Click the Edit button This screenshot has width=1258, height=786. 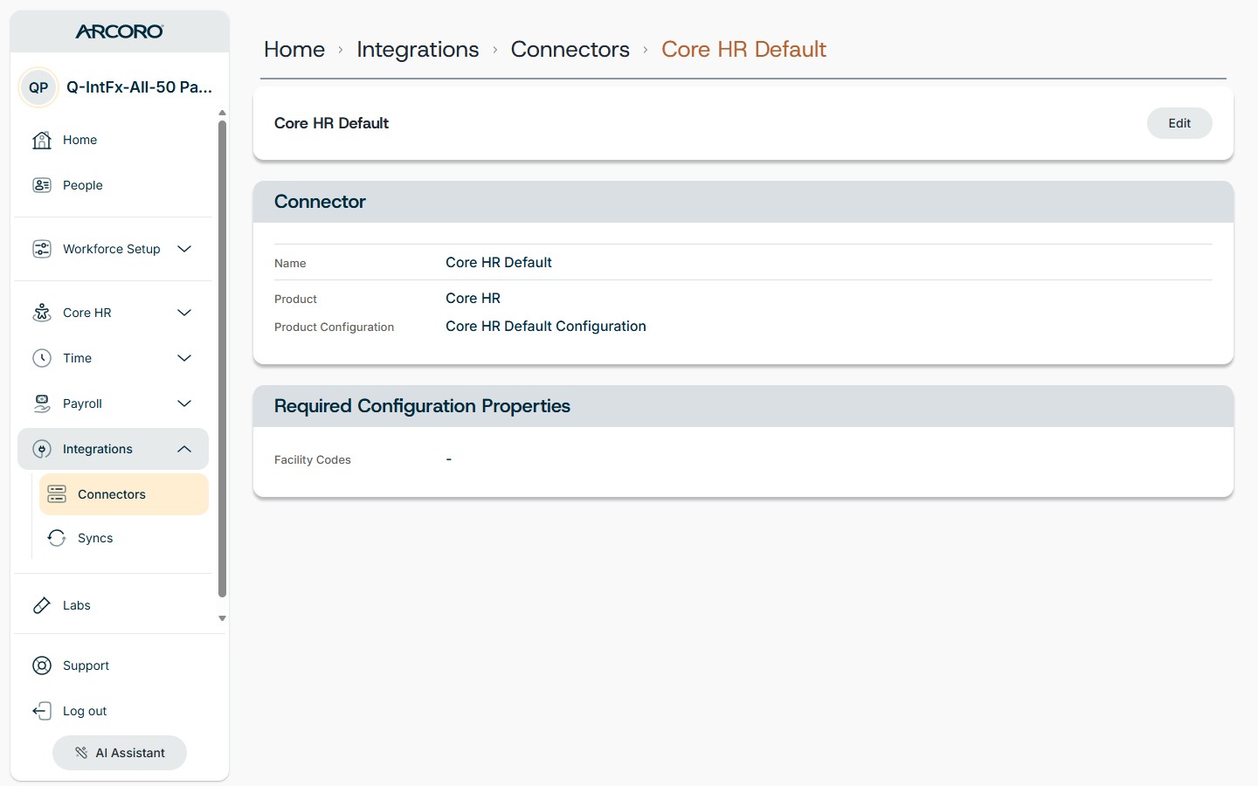pyautogui.click(x=1179, y=123)
